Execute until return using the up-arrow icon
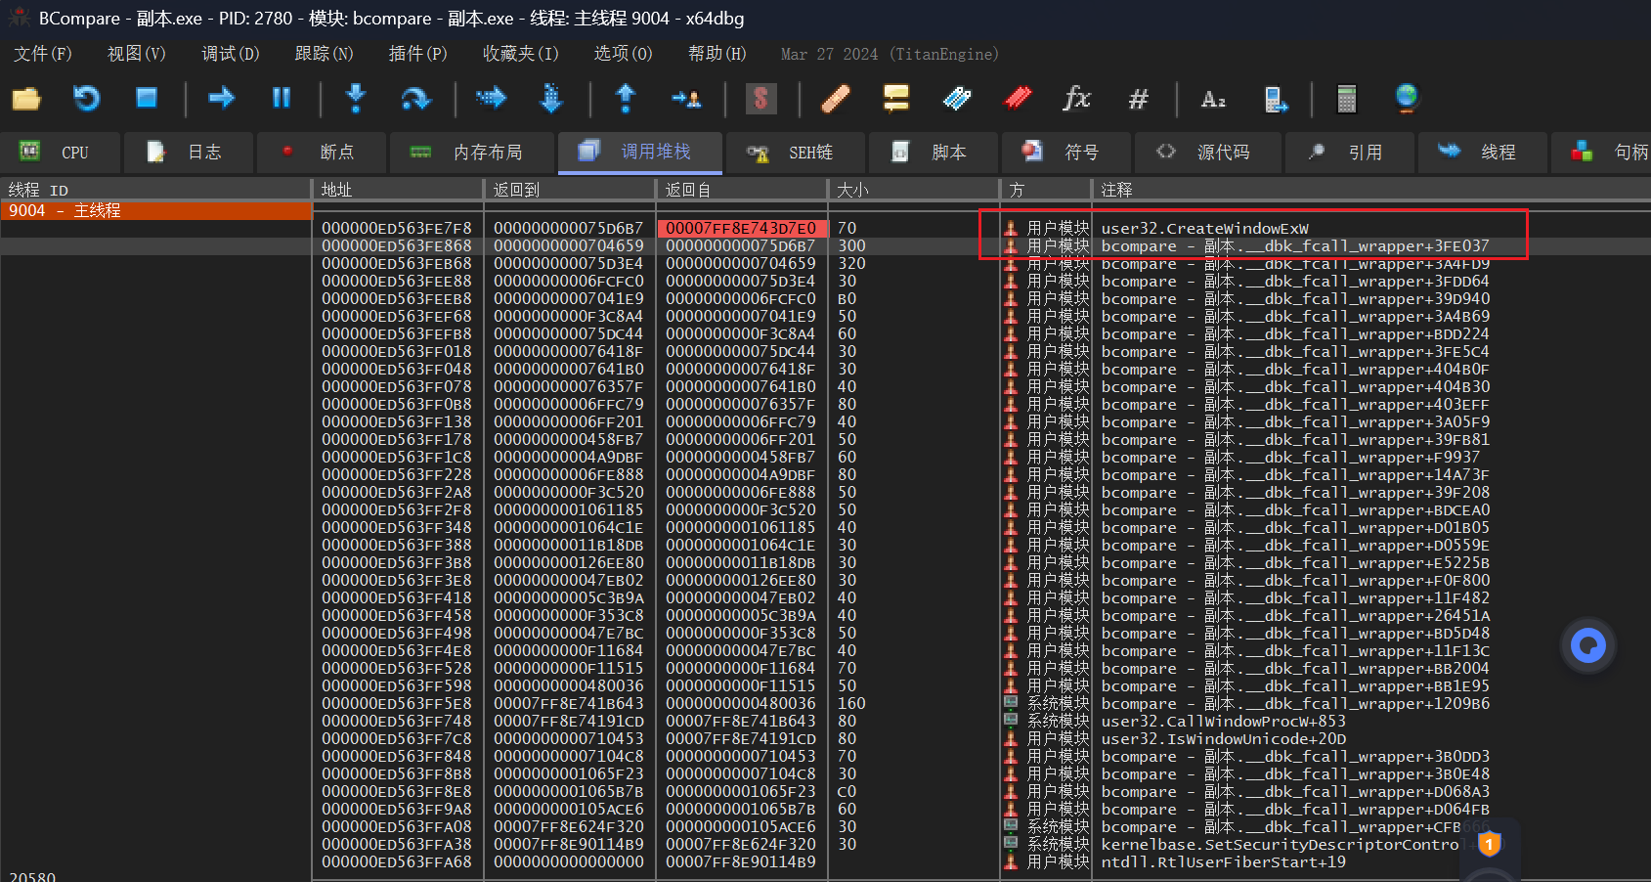This screenshot has width=1651, height=882. (x=626, y=99)
